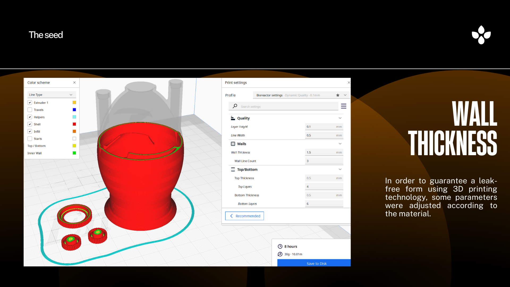Collapse the Quality section header
Image resolution: width=510 pixels, height=287 pixels.
[x=340, y=118]
